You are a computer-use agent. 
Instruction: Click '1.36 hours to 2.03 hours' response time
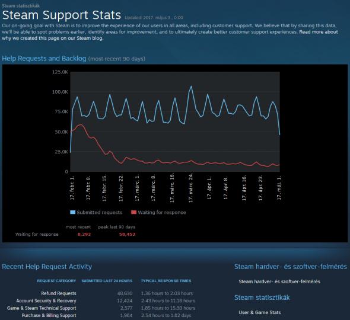167,293
